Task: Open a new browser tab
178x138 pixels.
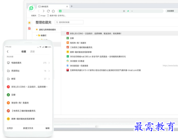Action: pos(72,6)
